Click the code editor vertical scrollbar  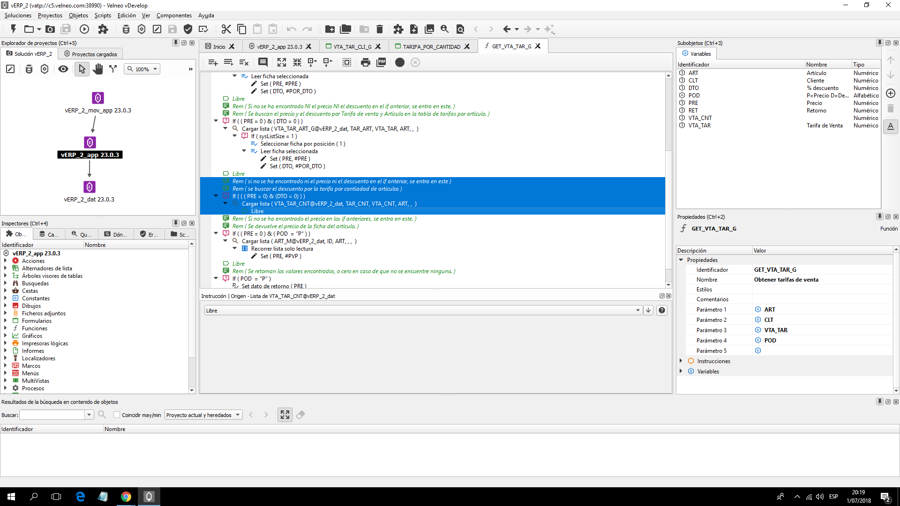(x=668, y=180)
